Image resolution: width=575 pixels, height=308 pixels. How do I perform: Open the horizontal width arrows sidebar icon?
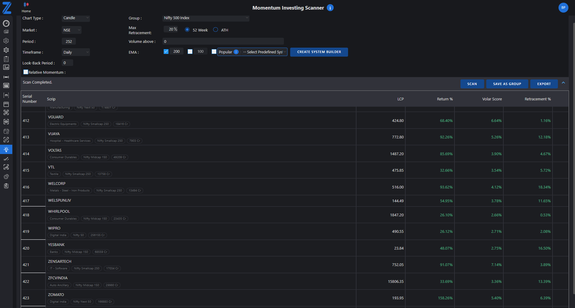pos(6,77)
